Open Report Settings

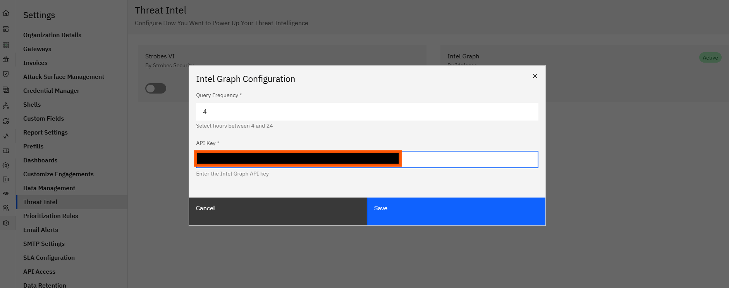tap(45, 132)
